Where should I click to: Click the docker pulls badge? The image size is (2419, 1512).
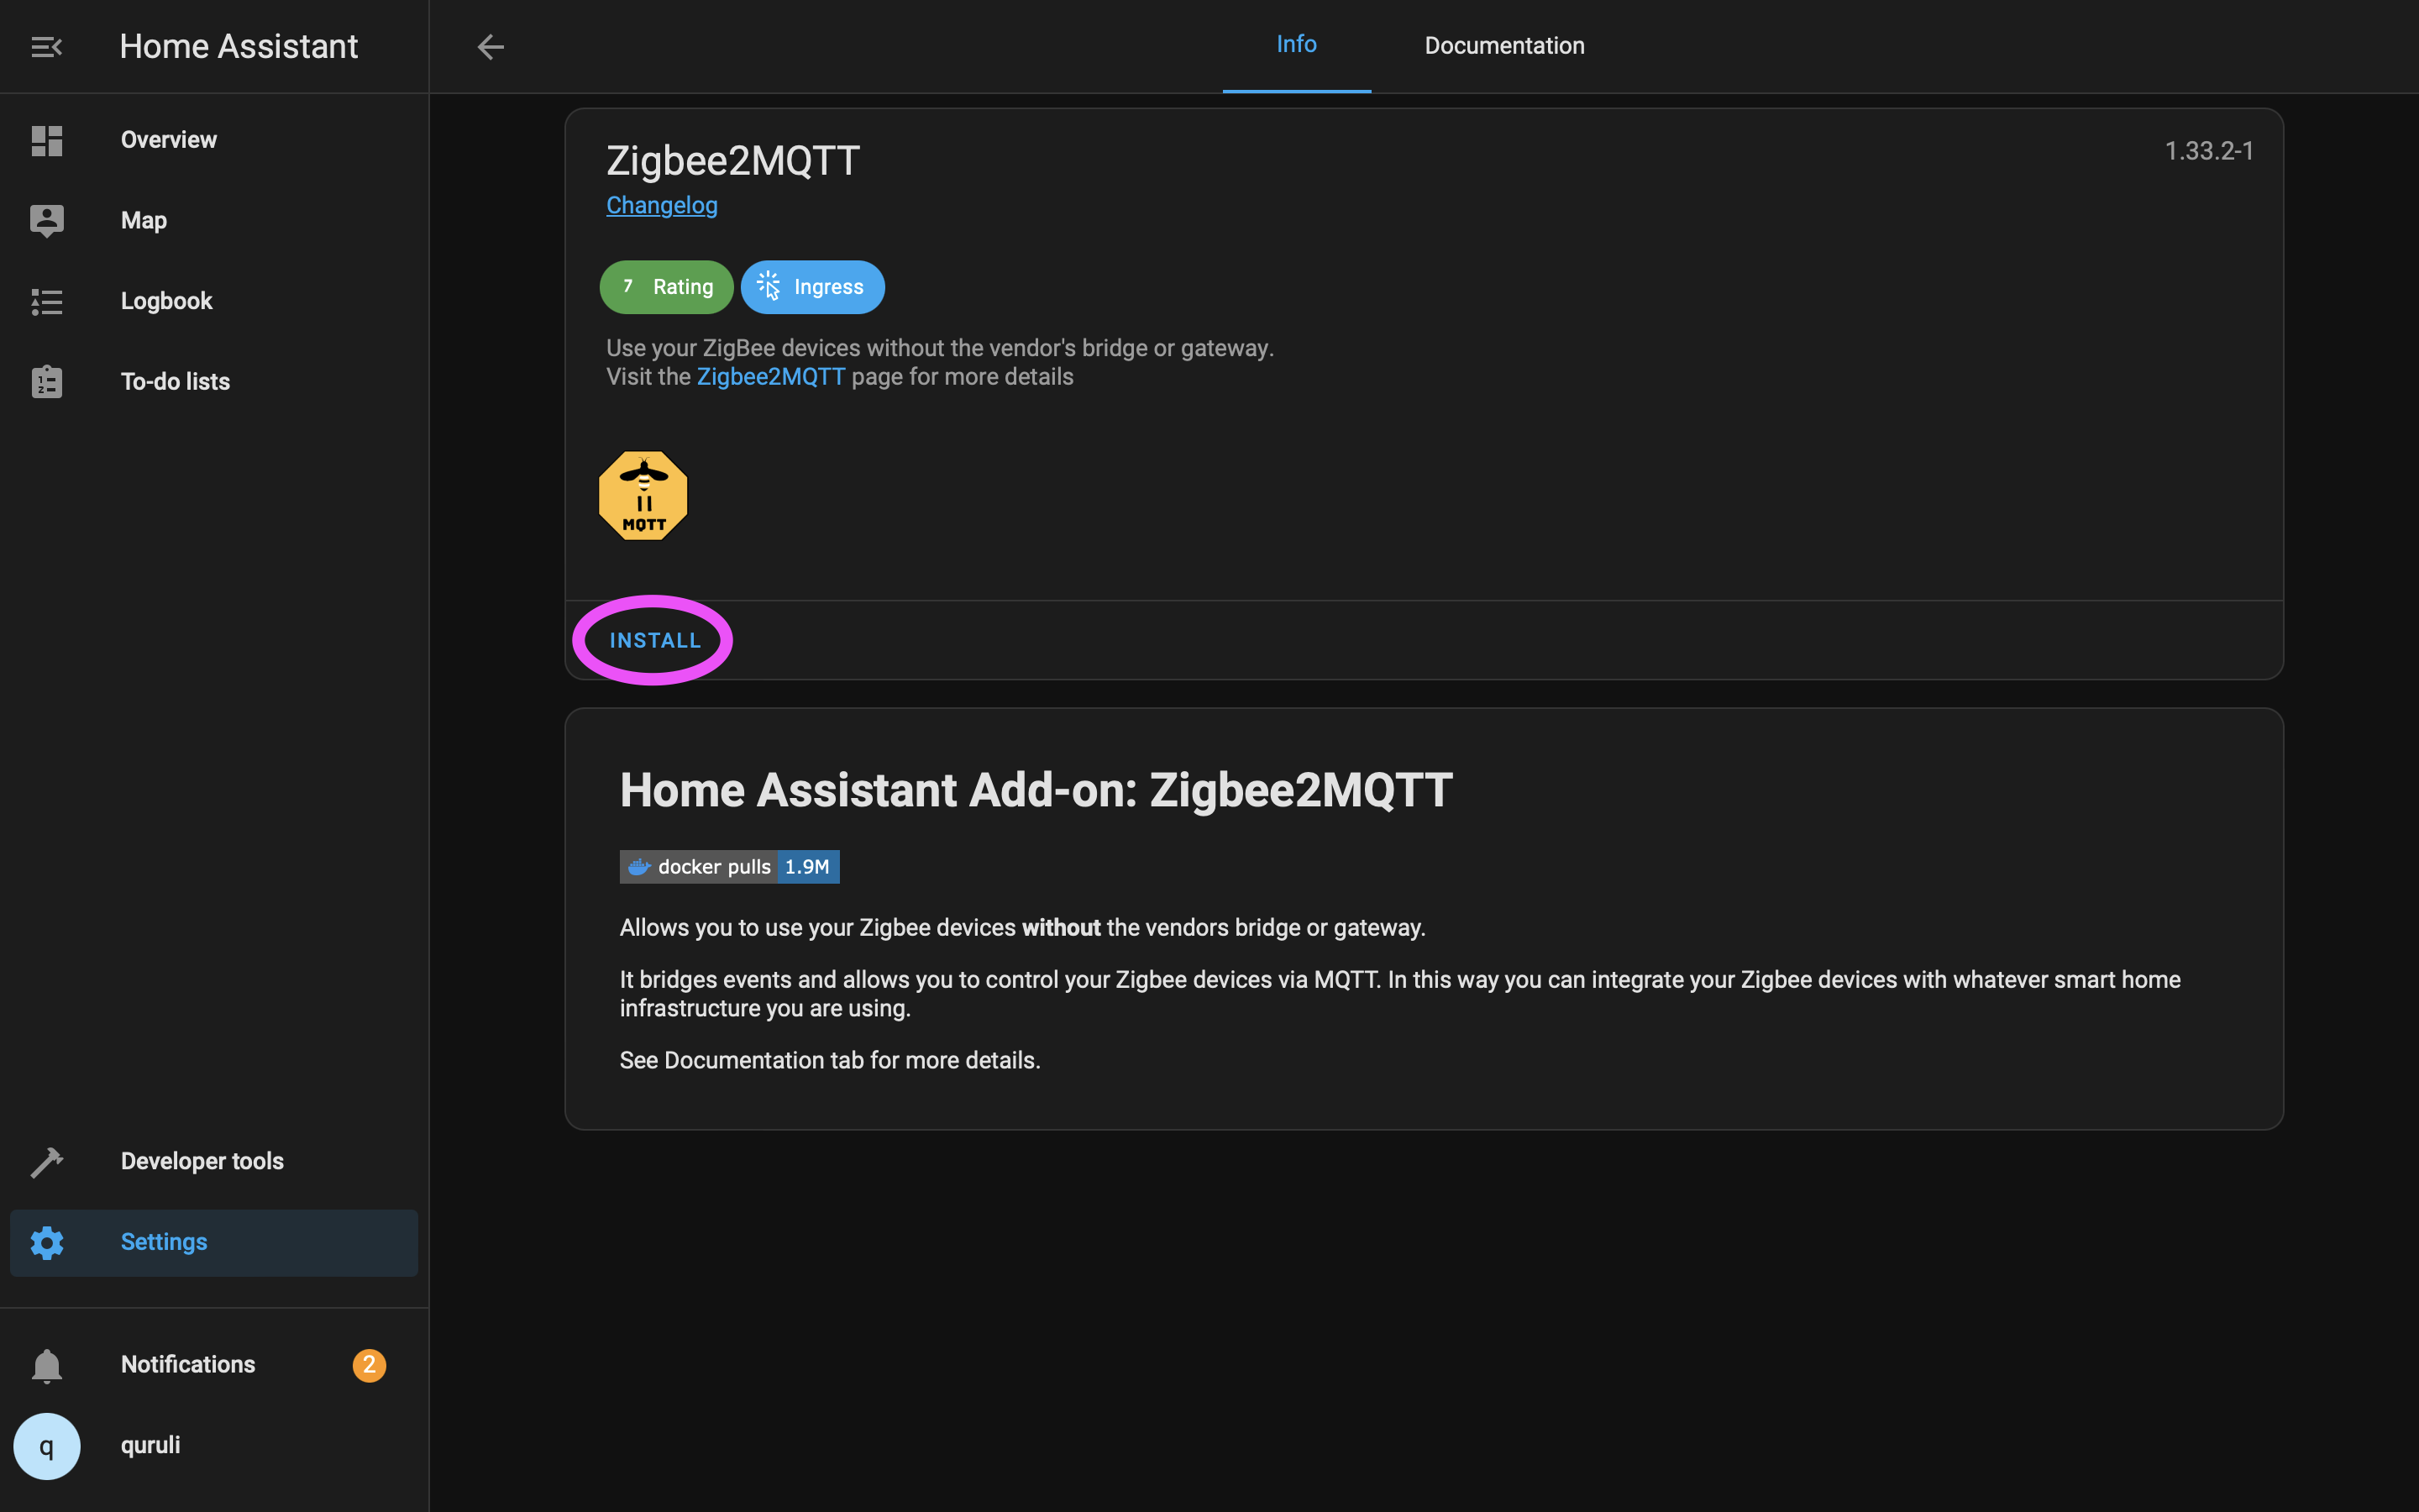pyautogui.click(x=729, y=867)
